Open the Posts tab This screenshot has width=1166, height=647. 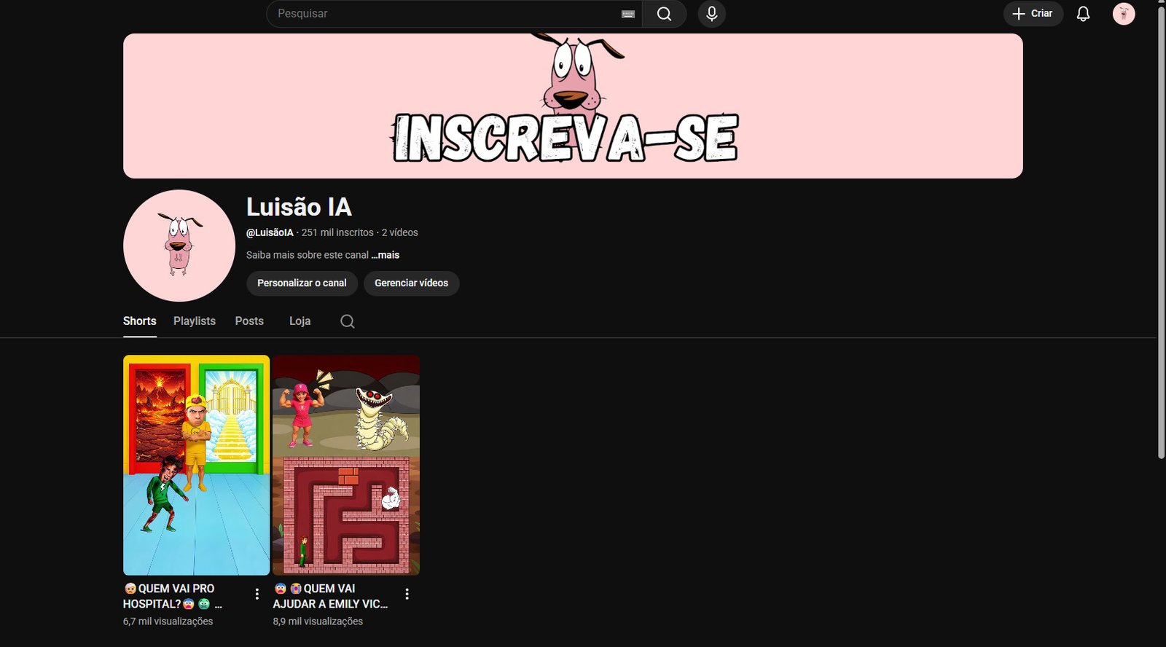click(249, 321)
